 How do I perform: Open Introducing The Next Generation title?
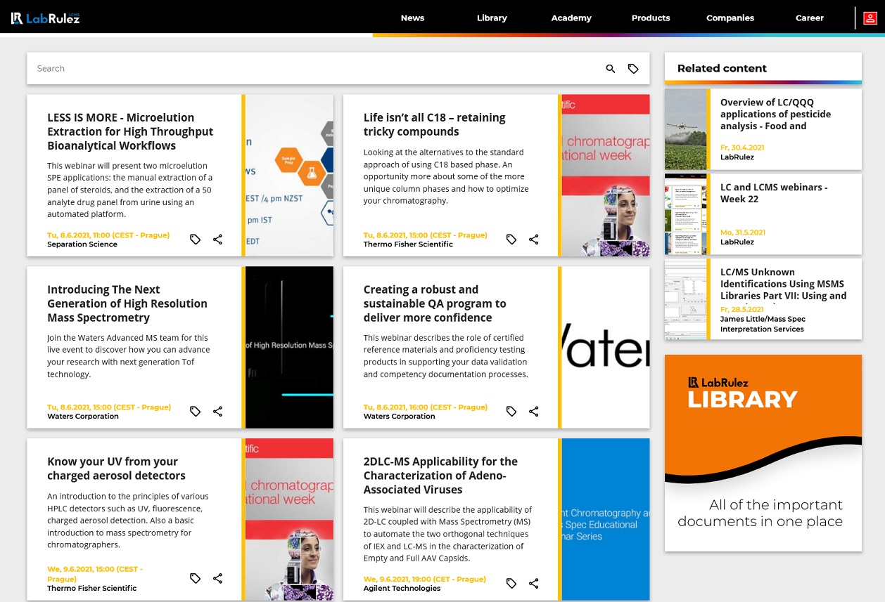pyautogui.click(x=127, y=303)
